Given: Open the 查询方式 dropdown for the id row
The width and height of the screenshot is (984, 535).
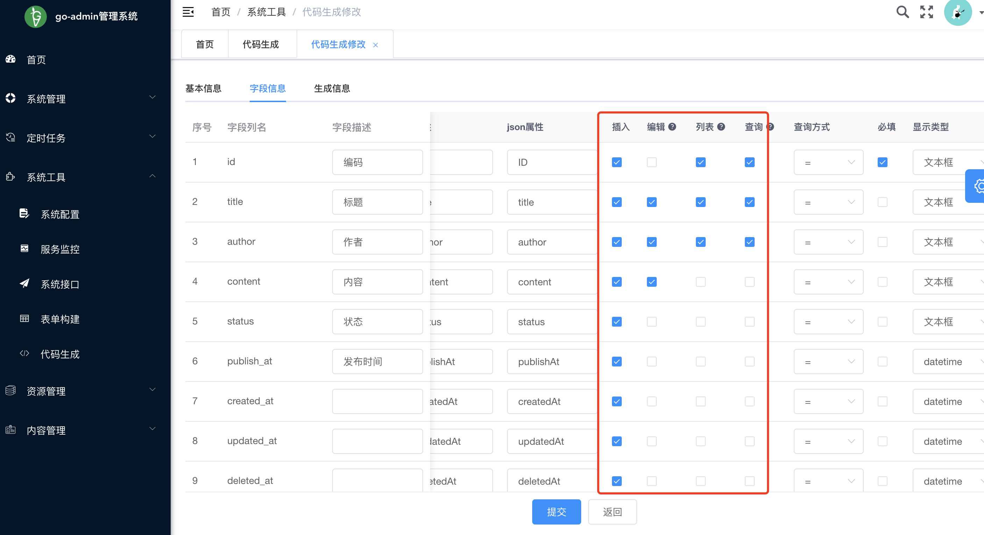Looking at the screenshot, I should coord(828,162).
